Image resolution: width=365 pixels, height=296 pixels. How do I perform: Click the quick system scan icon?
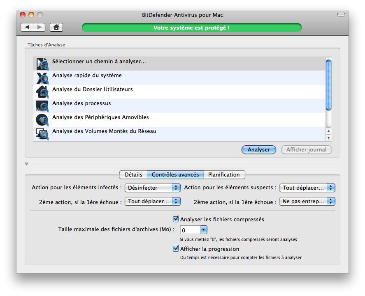click(42, 78)
